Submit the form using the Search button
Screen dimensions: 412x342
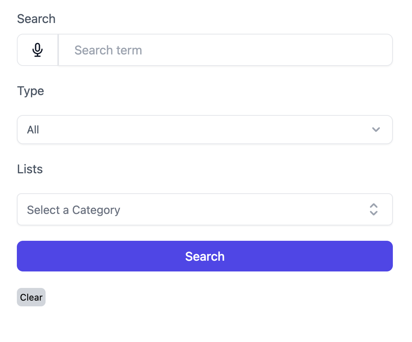coord(204,256)
